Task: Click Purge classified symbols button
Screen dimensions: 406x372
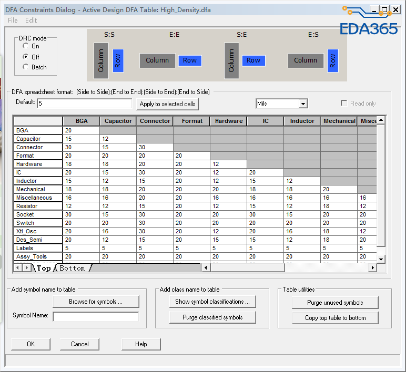Action: pos(212,317)
